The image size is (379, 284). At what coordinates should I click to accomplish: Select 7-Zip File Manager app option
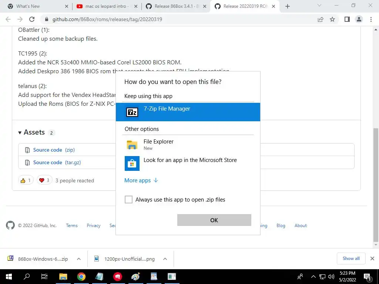[x=188, y=112]
